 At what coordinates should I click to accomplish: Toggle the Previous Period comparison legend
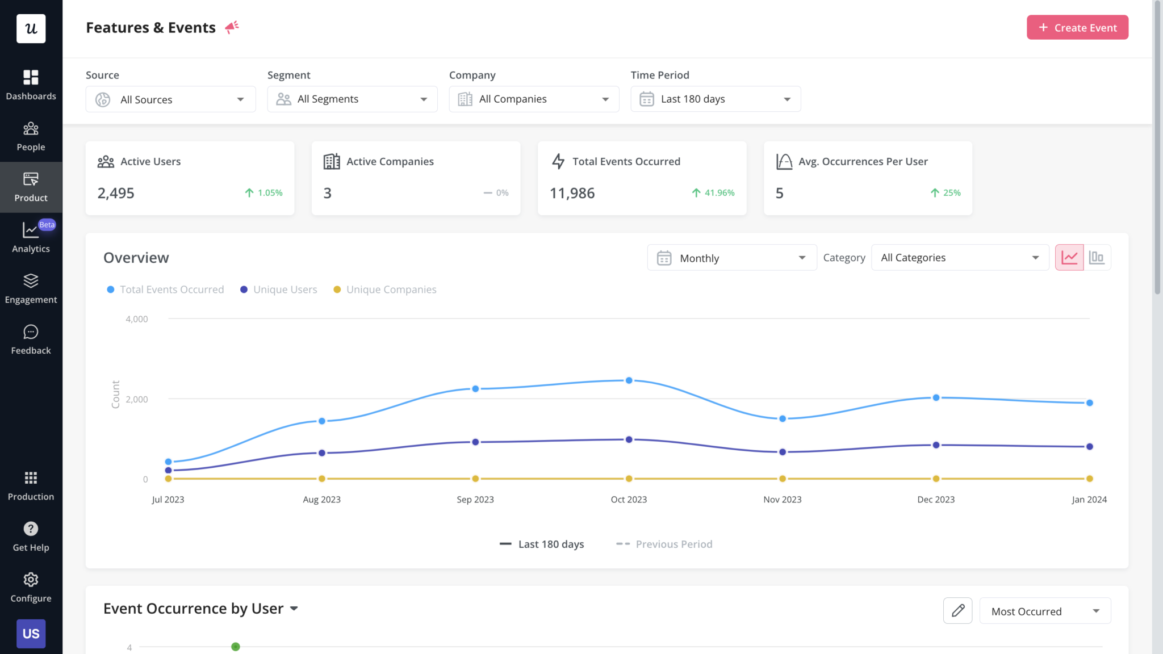click(663, 544)
